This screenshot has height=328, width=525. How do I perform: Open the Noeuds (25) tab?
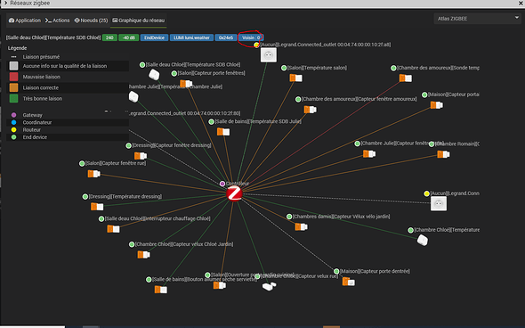pos(91,20)
